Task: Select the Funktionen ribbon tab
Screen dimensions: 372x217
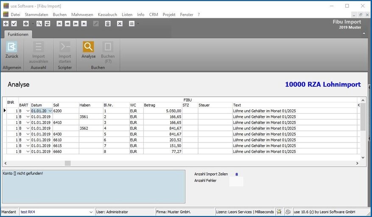Action: [18, 34]
